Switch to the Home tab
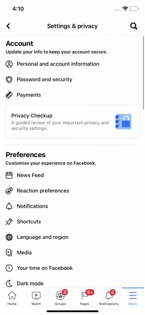The width and height of the screenshot is (145, 315). coord(12,298)
